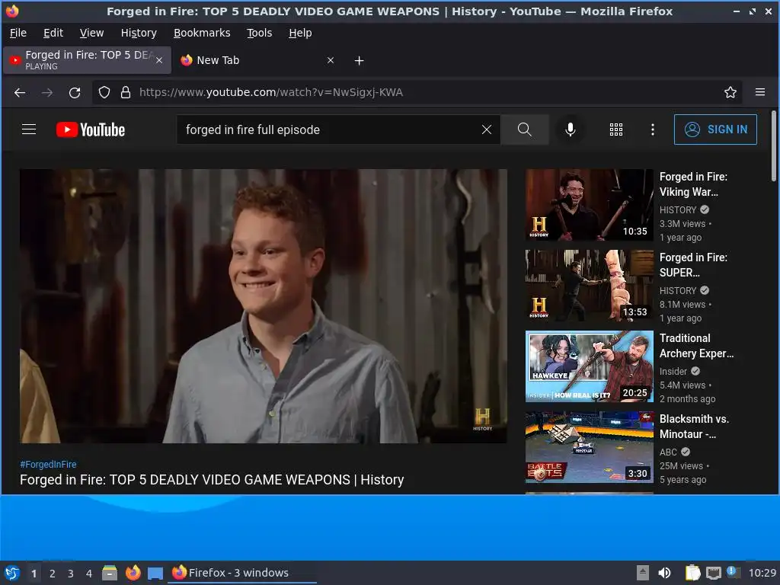The width and height of the screenshot is (780, 585).
Task: Open the #ForgedInFire hashtag link
Action: [48, 464]
